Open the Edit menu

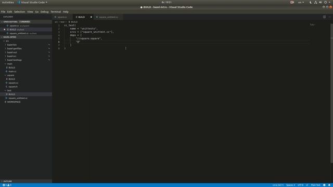[9, 11]
